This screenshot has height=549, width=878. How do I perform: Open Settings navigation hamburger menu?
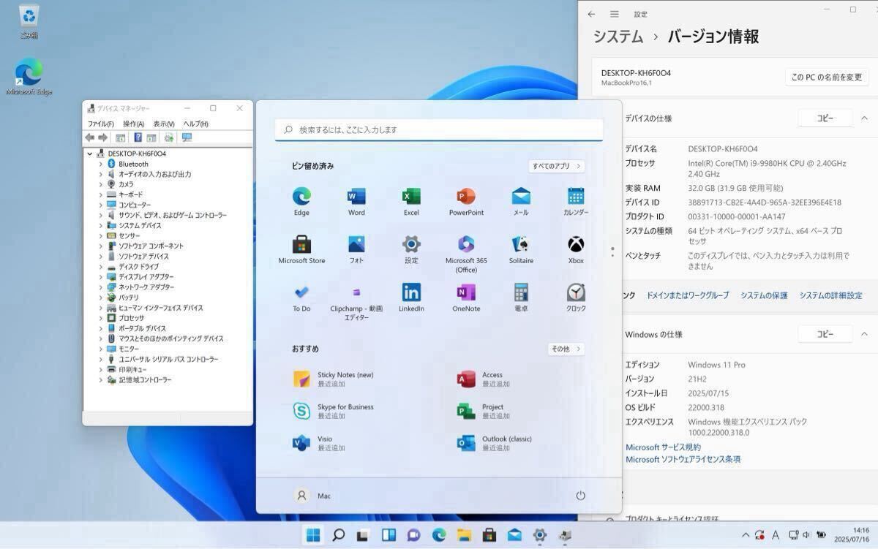[615, 14]
